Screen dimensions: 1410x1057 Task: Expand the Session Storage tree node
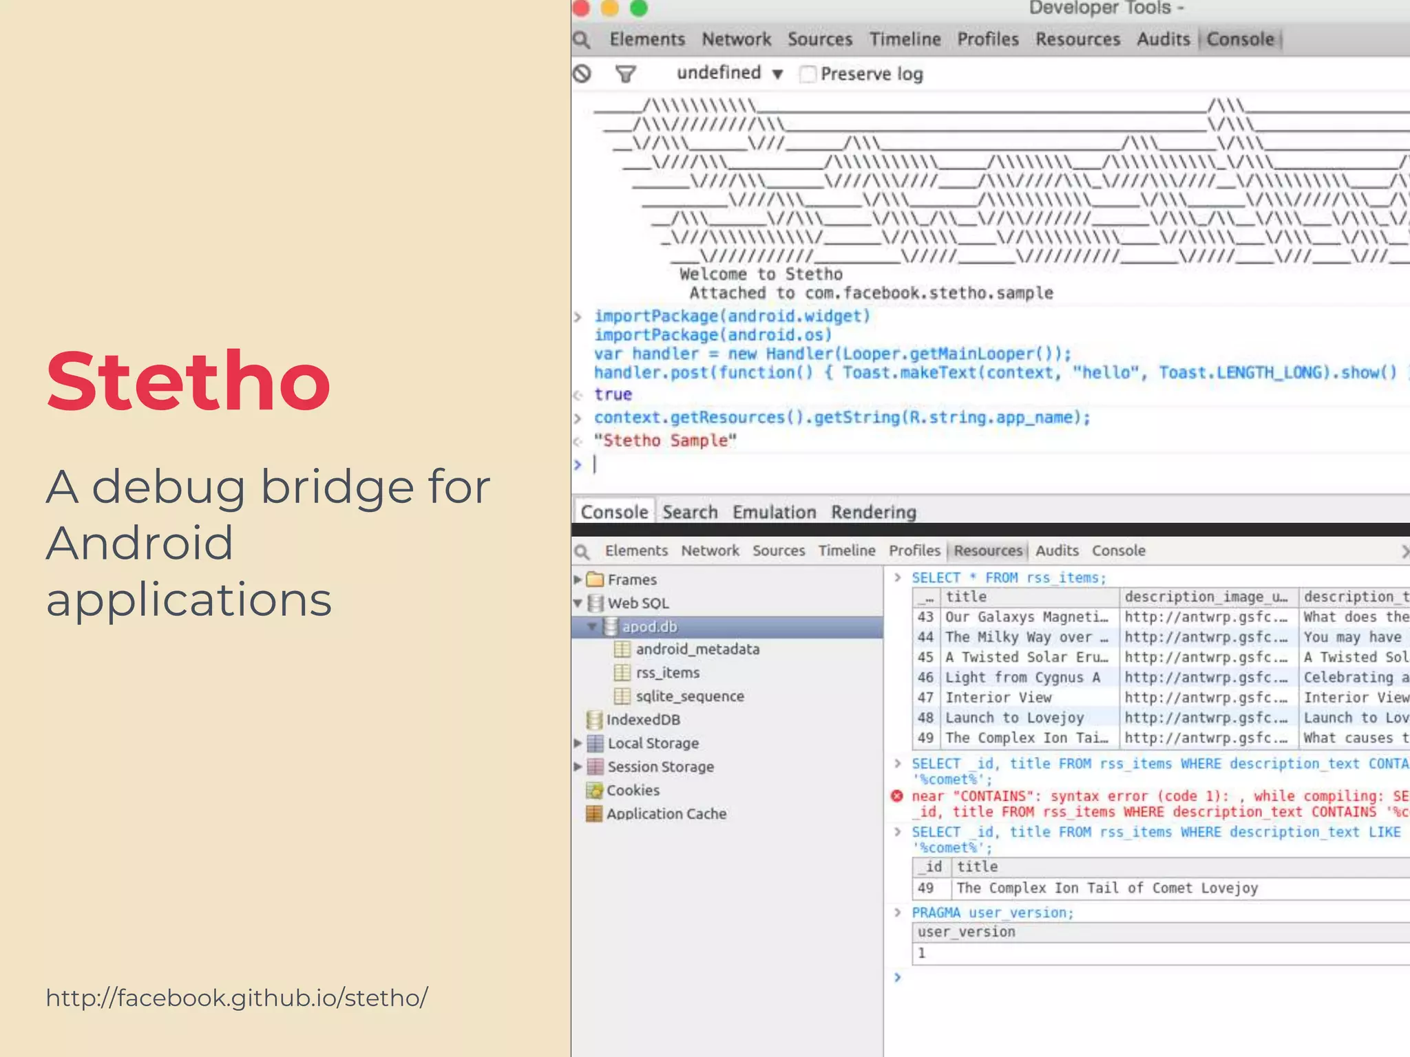(578, 767)
